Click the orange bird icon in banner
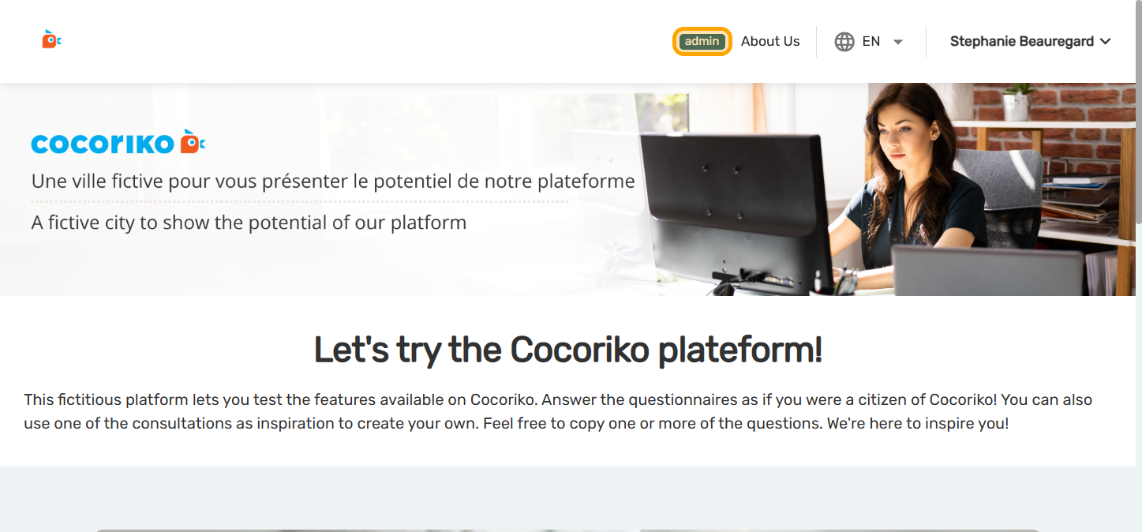Screen dimensions: 1142x532 [193, 142]
